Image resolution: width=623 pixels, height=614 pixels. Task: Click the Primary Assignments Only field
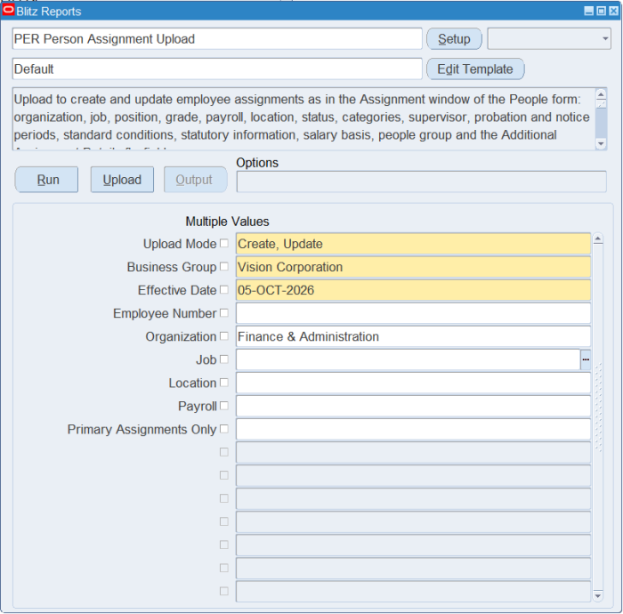413,429
